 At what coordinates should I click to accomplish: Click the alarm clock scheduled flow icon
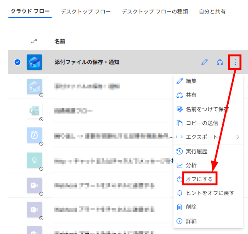coord(34,135)
